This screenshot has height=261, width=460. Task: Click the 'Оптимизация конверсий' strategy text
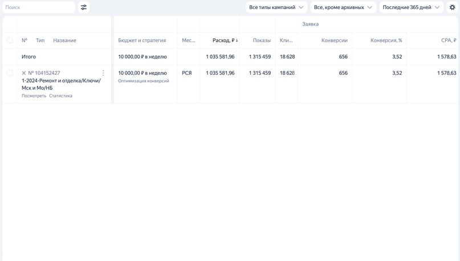click(x=144, y=81)
